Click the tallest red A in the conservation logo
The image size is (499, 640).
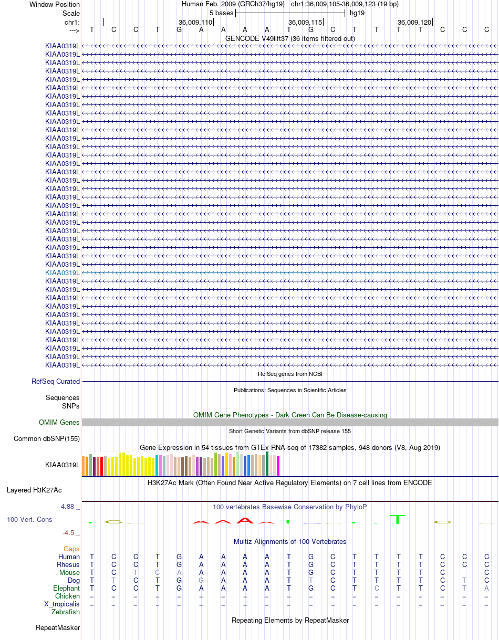(x=245, y=520)
